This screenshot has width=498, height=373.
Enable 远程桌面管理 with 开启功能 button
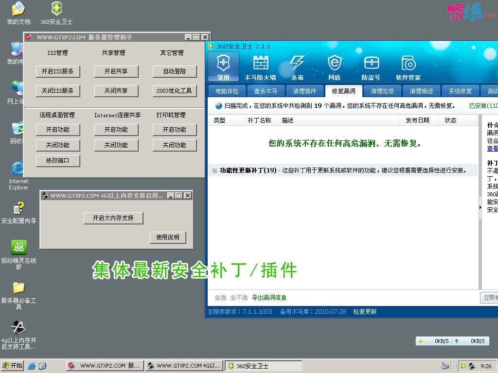click(x=58, y=130)
